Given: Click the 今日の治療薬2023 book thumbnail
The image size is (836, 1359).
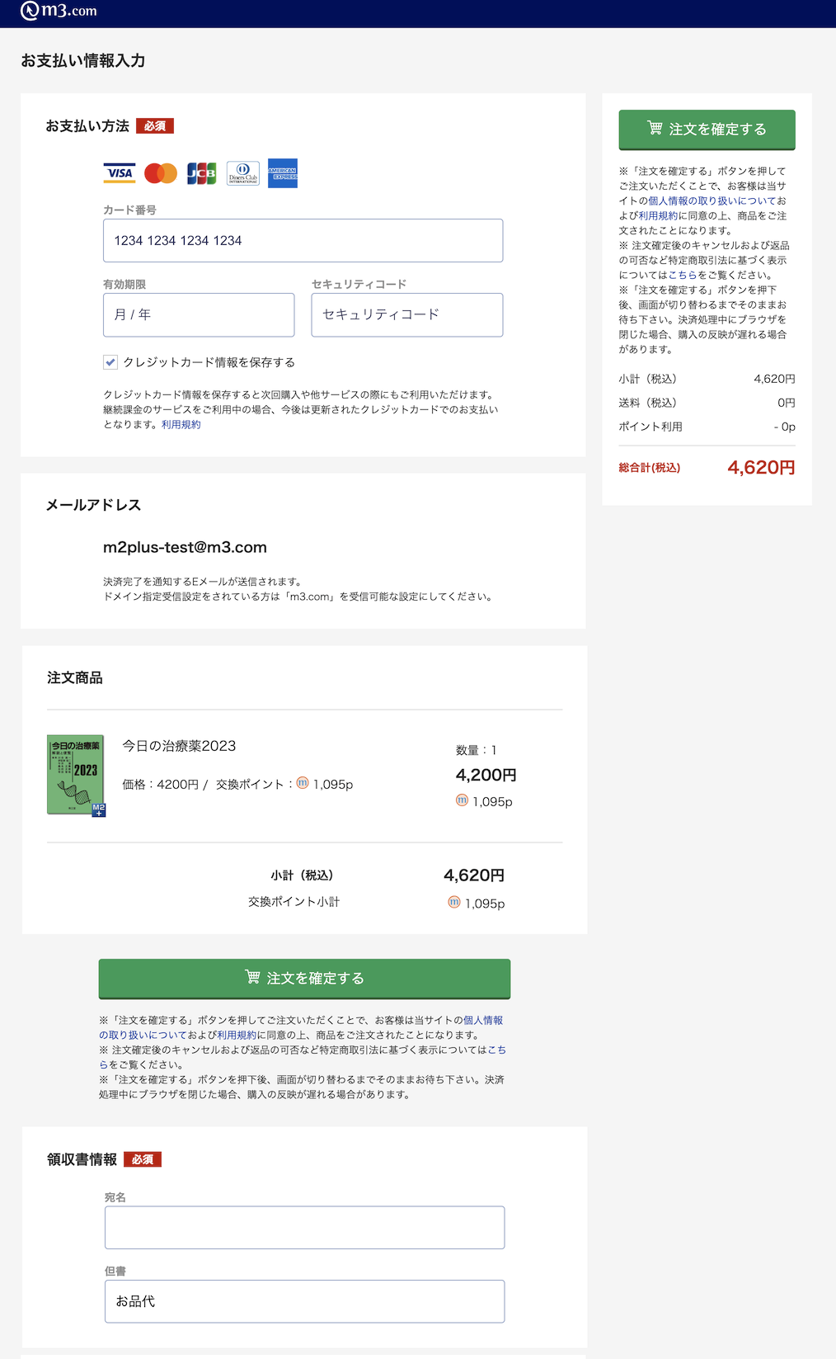Looking at the screenshot, I should coord(76,775).
